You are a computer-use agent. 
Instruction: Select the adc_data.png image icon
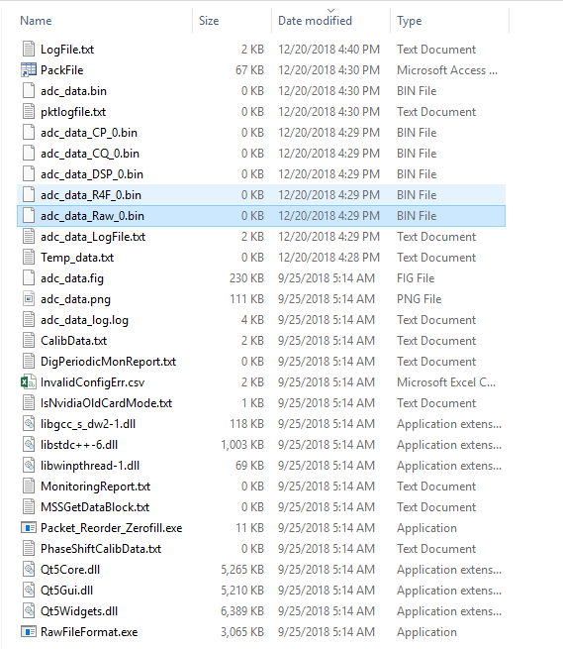tap(29, 298)
